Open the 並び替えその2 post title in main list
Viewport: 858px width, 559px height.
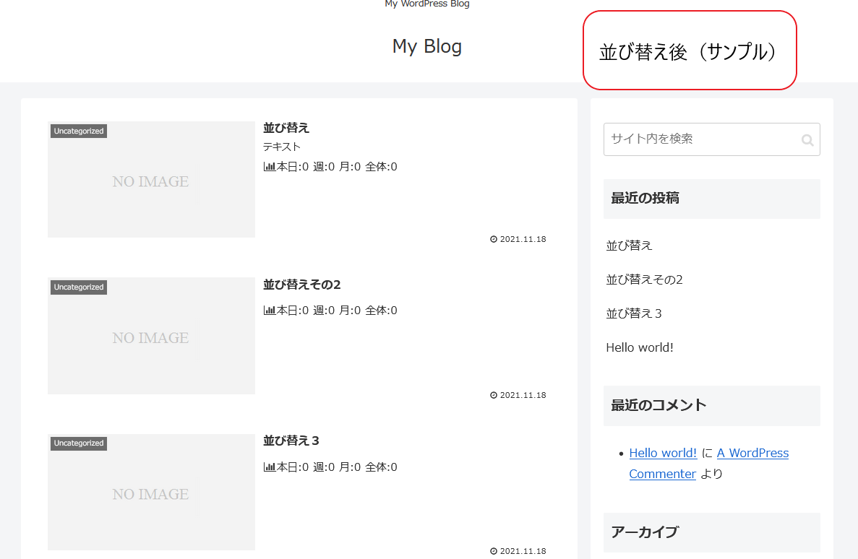(301, 285)
